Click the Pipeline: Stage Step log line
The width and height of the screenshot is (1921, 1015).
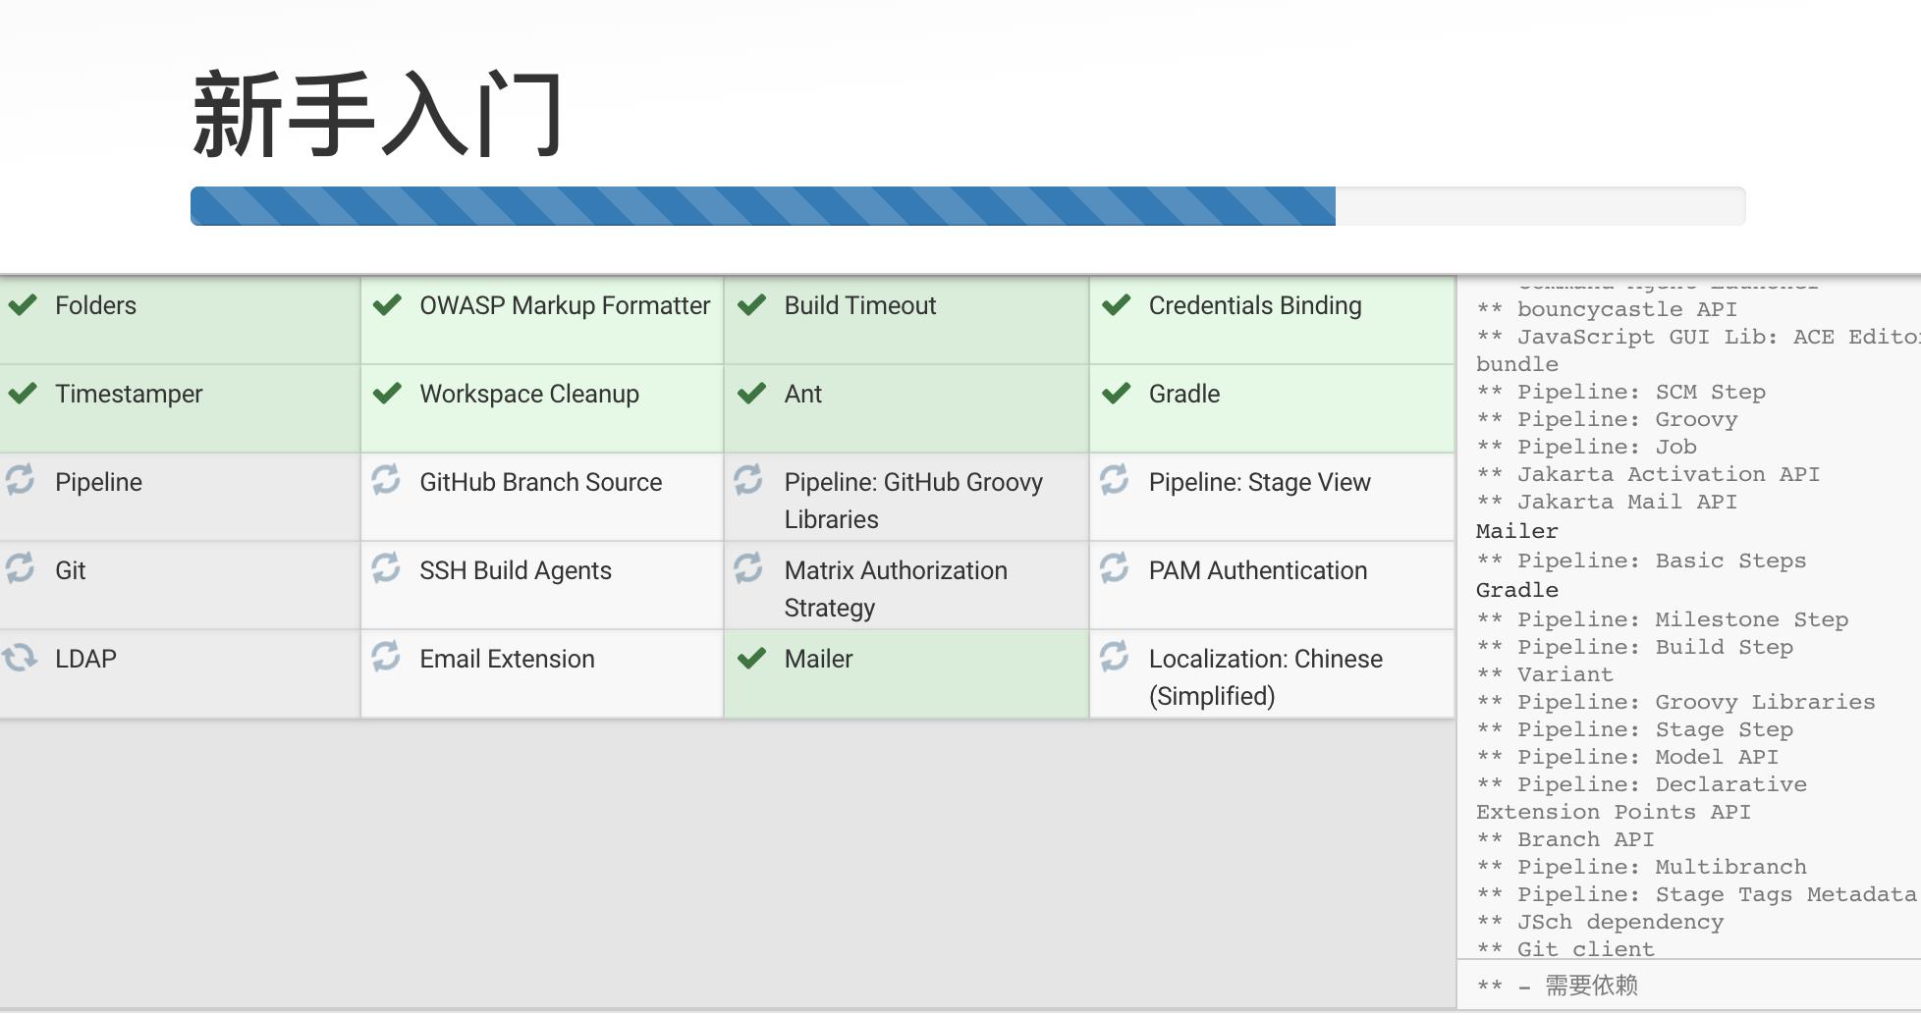click(1634, 729)
